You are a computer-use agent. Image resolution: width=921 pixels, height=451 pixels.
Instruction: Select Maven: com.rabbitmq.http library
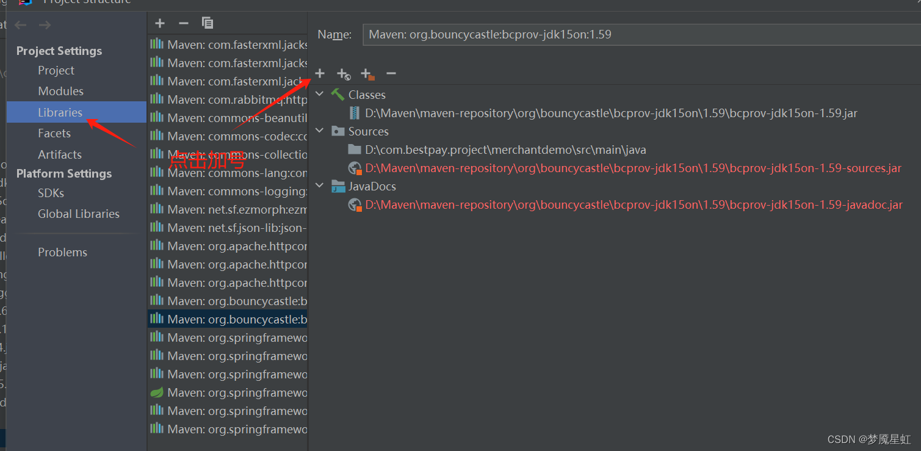click(x=228, y=99)
